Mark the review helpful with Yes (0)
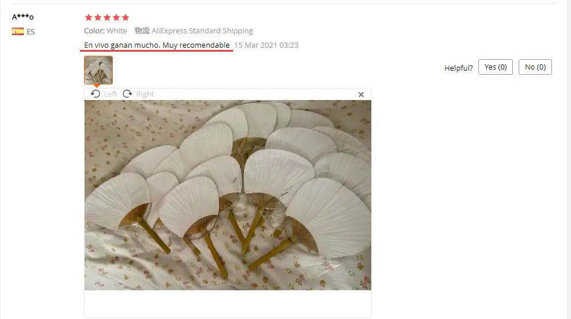Image resolution: width=571 pixels, height=319 pixels. coord(495,67)
